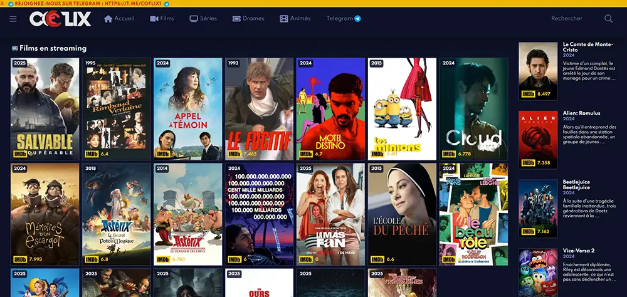Open the Drames section
Viewport: 627px width, 297px height.
(x=248, y=18)
